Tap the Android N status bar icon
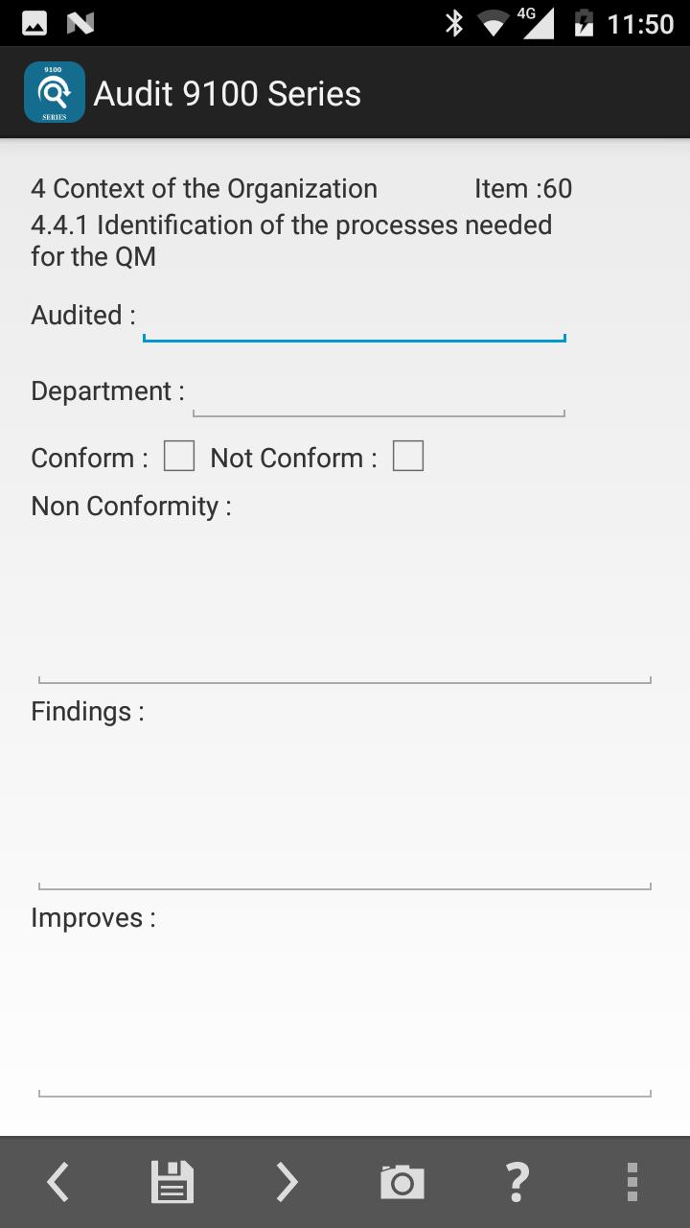This screenshot has width=690, height=1228. (x=80, y=21)
